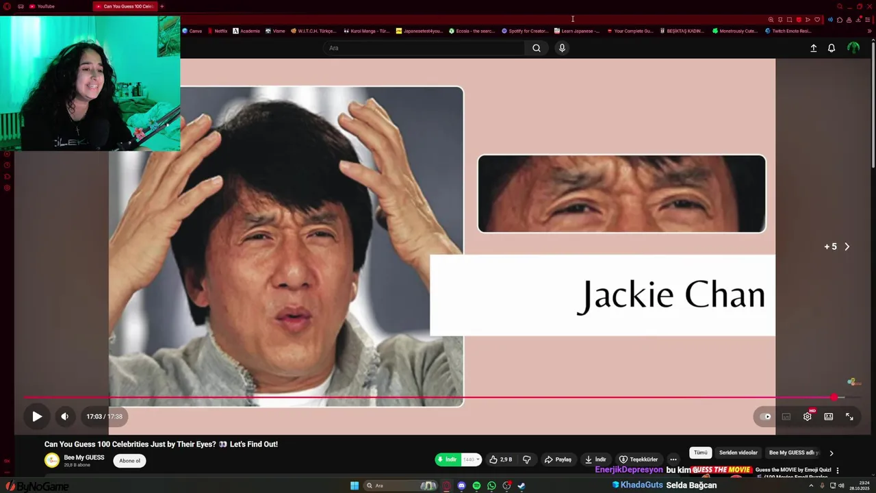The width and height of the screenshot is (876, 493).
Task: Open options menu for the Guess the MOVIE video
Action: (x=837, y=470)
